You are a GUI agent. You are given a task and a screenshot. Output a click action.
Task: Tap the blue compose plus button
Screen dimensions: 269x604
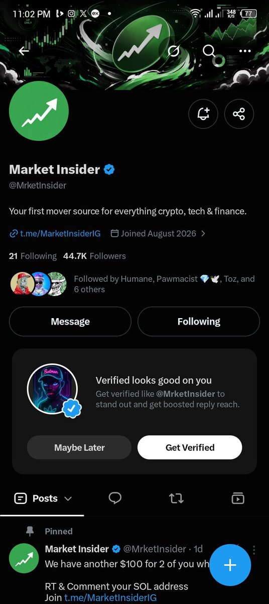[x=230, y=565]
